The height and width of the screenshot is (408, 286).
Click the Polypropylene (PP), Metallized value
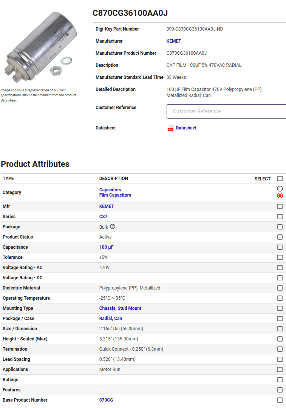coord(130,288)
